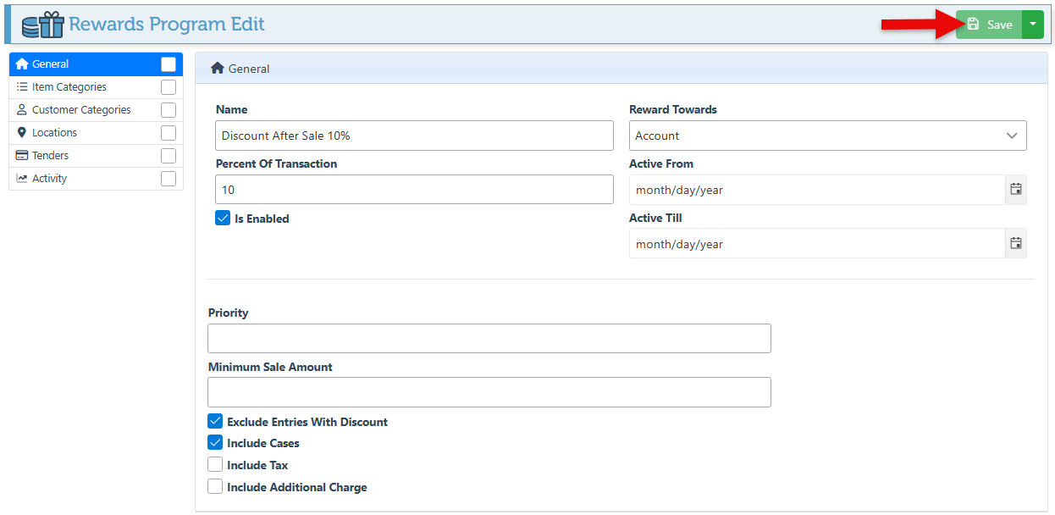Uncheck the Is Enabled checkbox
The image size is (1055, 515).
[223, 219]
